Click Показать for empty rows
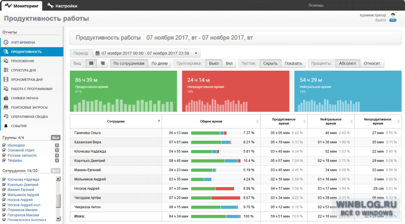Screen dimensions: 405x224 (x=293, y=63)
